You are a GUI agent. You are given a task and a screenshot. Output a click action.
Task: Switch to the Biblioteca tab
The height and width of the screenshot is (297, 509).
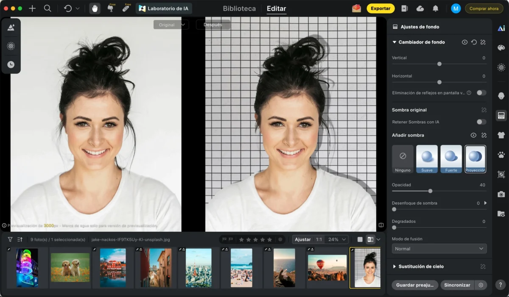point(239,8)
